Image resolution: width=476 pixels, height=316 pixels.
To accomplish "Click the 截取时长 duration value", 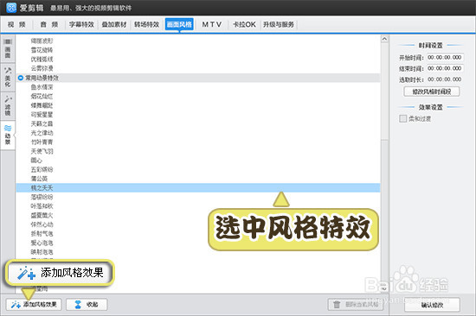I will coord(445,79).
